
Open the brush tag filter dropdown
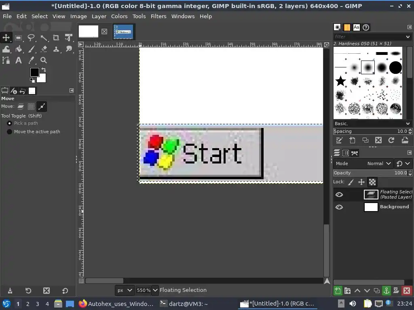pyautogui.click(x=408, y=37)
